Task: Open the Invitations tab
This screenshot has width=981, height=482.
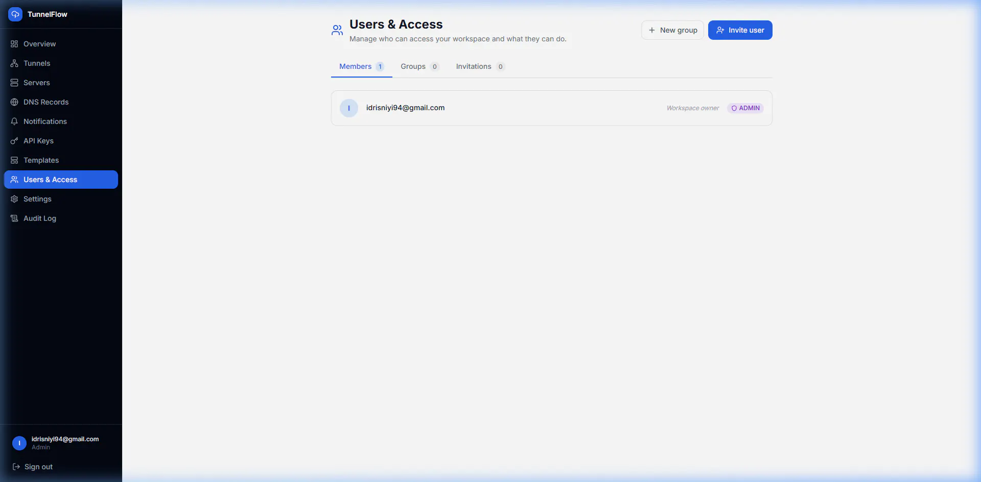Action: tap(480, 67)
